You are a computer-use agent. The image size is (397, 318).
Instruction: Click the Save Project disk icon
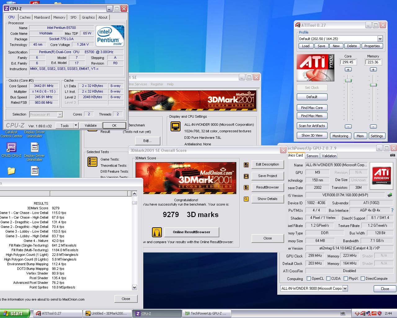click(x=246, y=176)
